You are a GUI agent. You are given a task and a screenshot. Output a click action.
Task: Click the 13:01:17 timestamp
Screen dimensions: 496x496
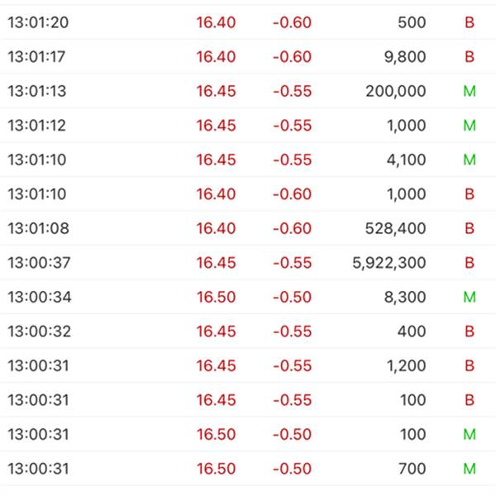(38, 57)
